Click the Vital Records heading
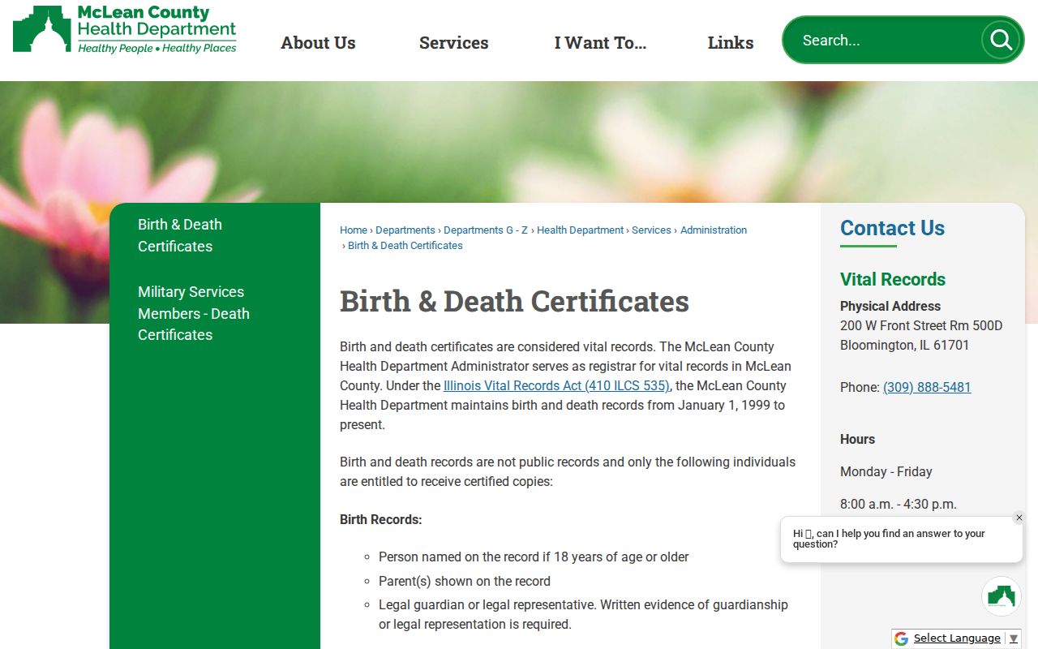 tap(893, 279)
